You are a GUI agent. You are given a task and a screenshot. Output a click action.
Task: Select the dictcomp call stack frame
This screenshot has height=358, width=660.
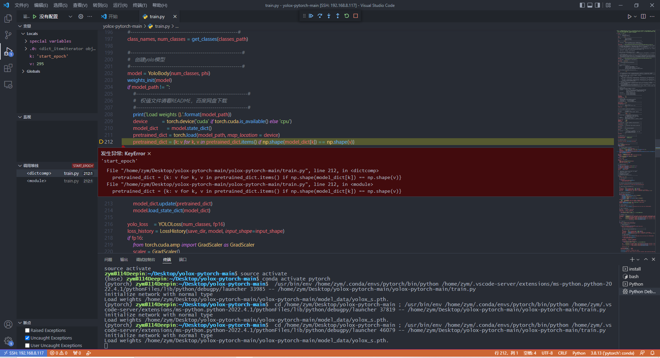tap(57, 174)
